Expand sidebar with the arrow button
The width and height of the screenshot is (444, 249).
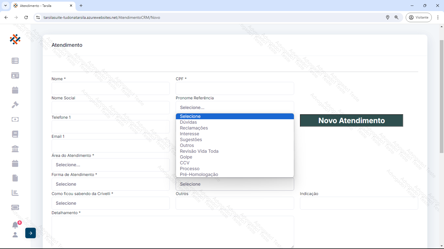(31, 233)
